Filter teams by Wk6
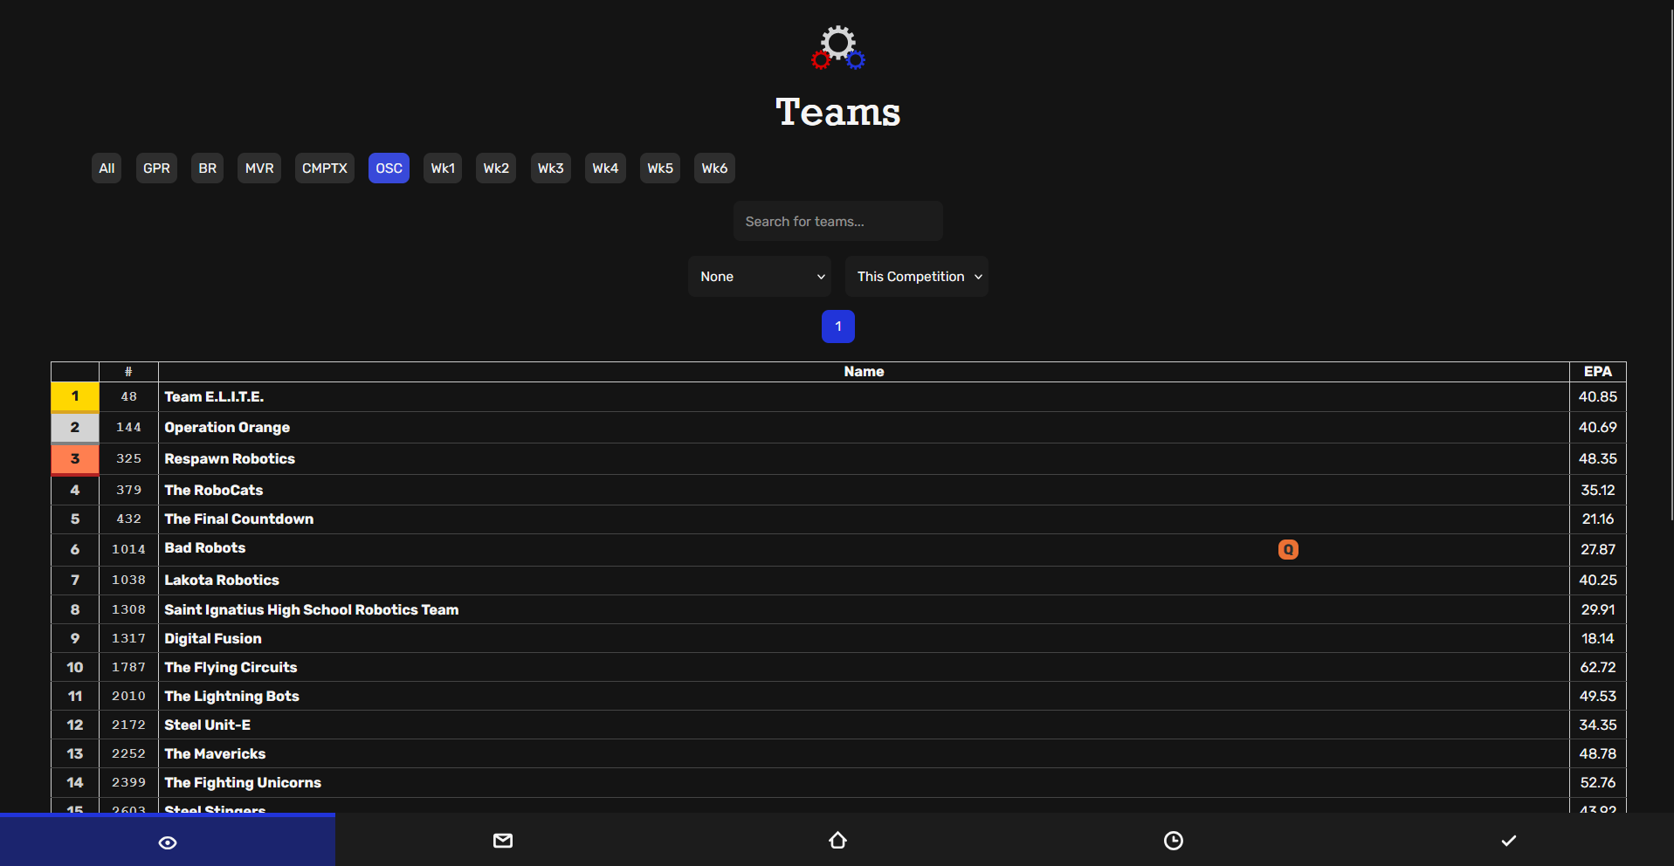This screenshot has width=1674, height=866. point(713,168)
